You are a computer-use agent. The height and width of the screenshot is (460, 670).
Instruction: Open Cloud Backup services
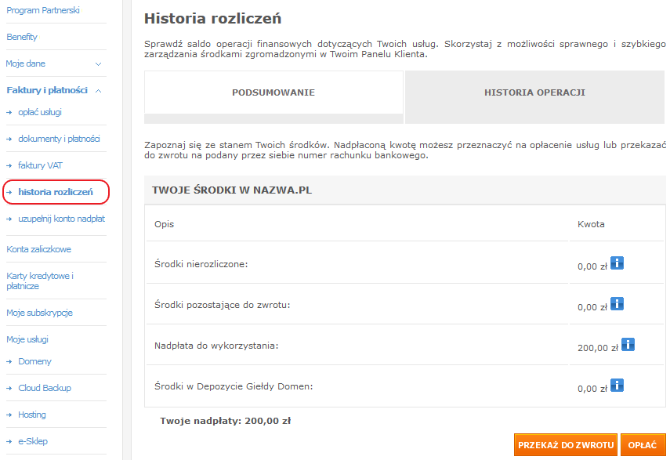(x=45, y=388)
